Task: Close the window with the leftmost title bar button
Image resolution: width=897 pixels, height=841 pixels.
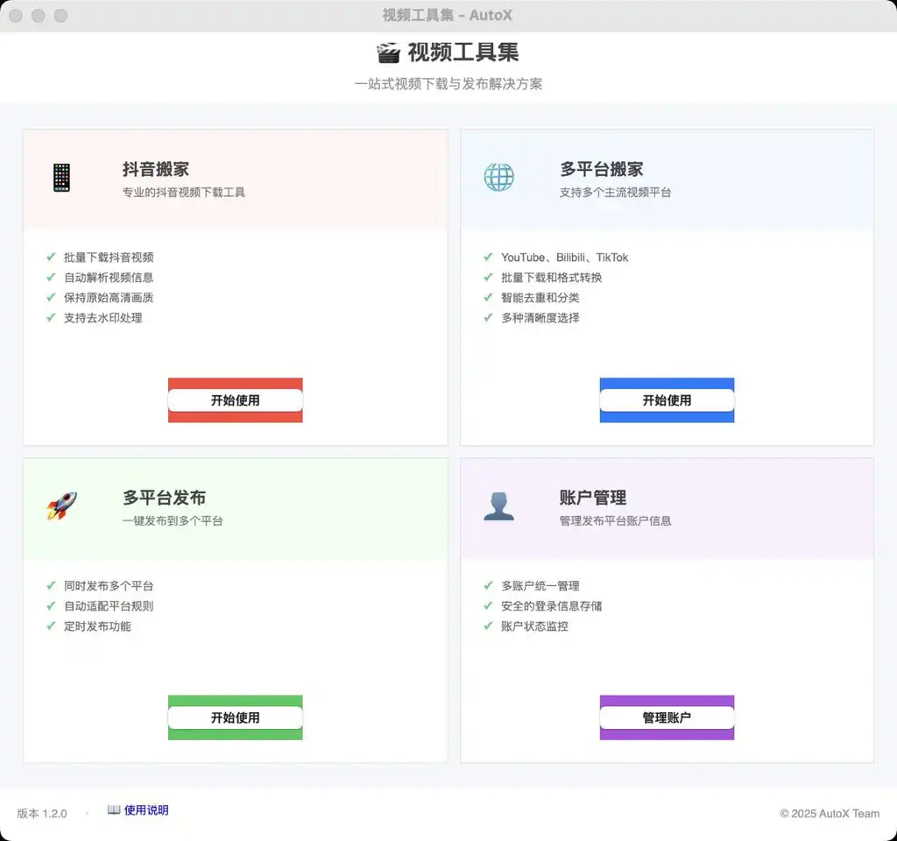Action: [16, 16]
